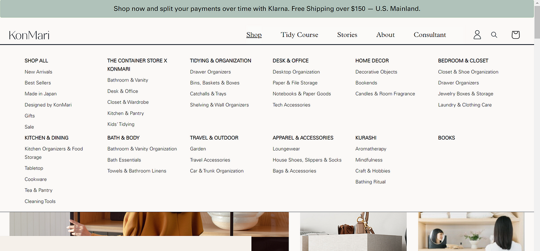
Task: Open Kids' Tidying
Action: tap(121, 124)
